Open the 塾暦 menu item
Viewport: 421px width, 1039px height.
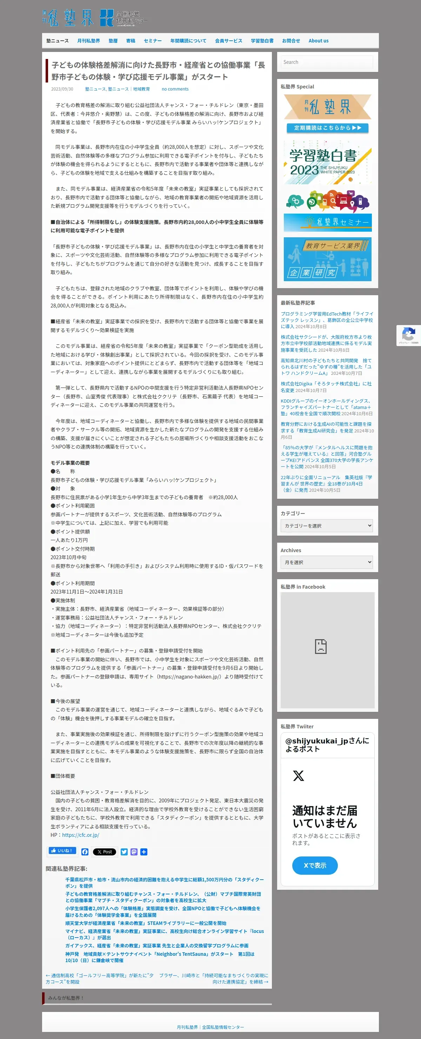113,41
